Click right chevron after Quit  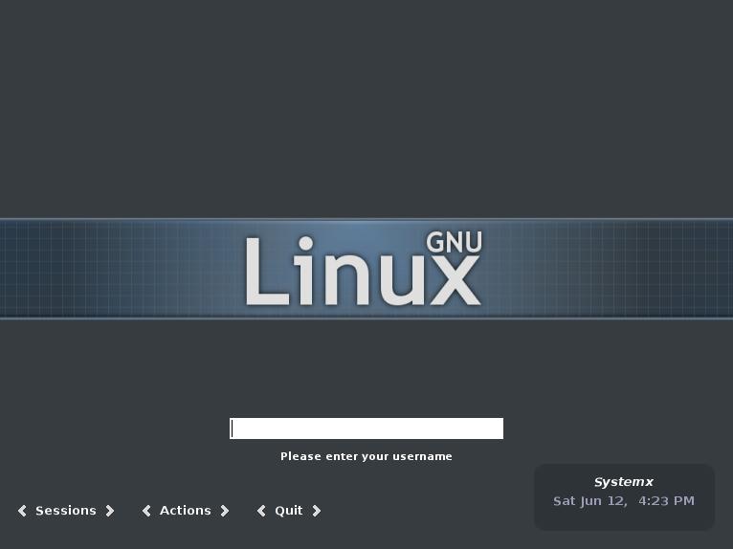pos(317,511)
